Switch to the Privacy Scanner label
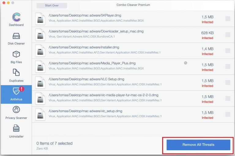This screenshot has height=156, width=235. pyautogui.click(x=16, y=118)
